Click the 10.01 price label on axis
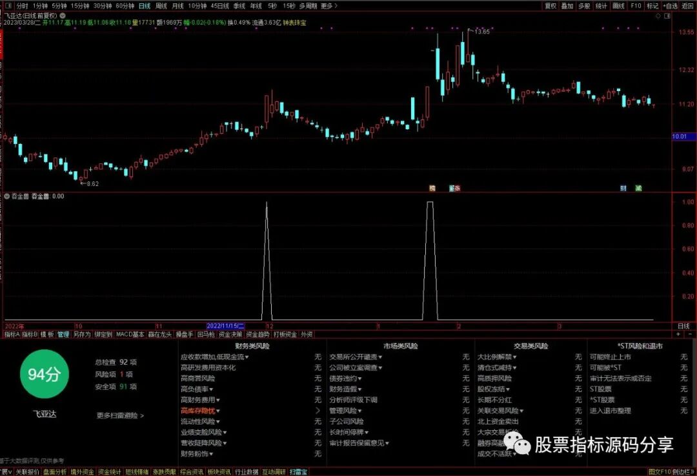697x476 pixels. [x=683, y=136]
